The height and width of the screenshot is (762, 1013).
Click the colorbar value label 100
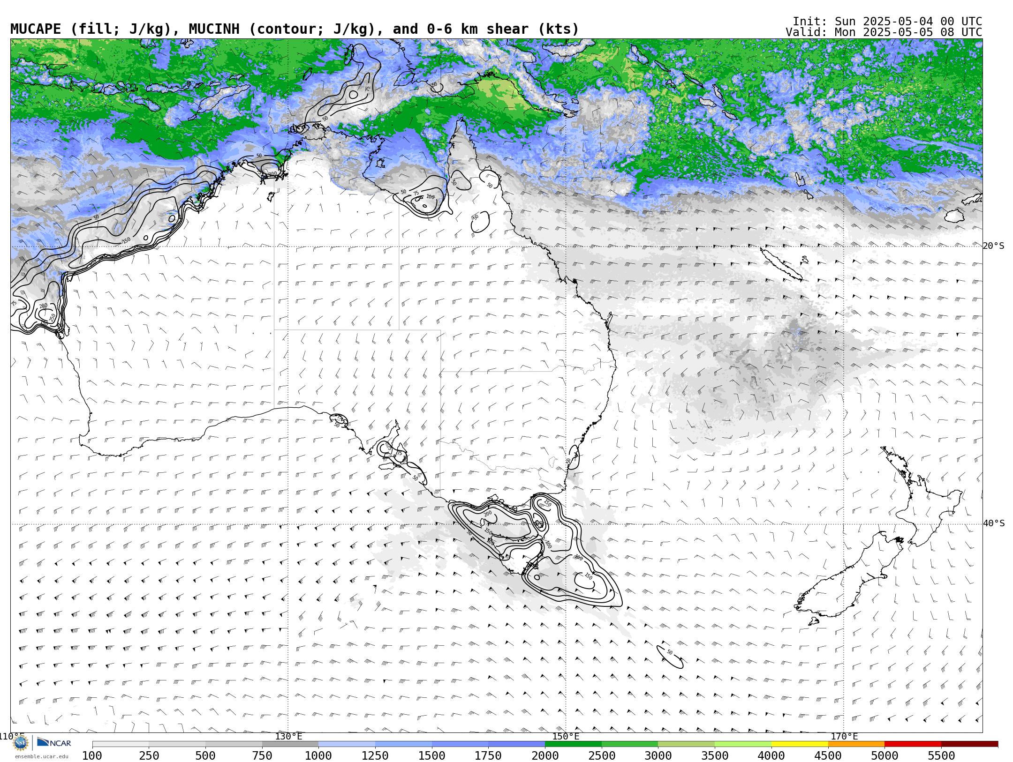[x=92, y=756]
